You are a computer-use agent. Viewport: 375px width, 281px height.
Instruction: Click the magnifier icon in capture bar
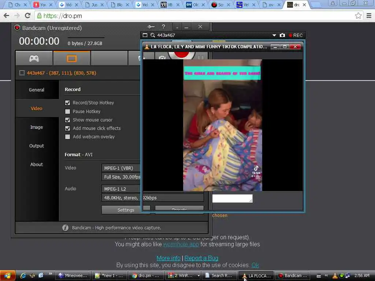tap(153, 35)
